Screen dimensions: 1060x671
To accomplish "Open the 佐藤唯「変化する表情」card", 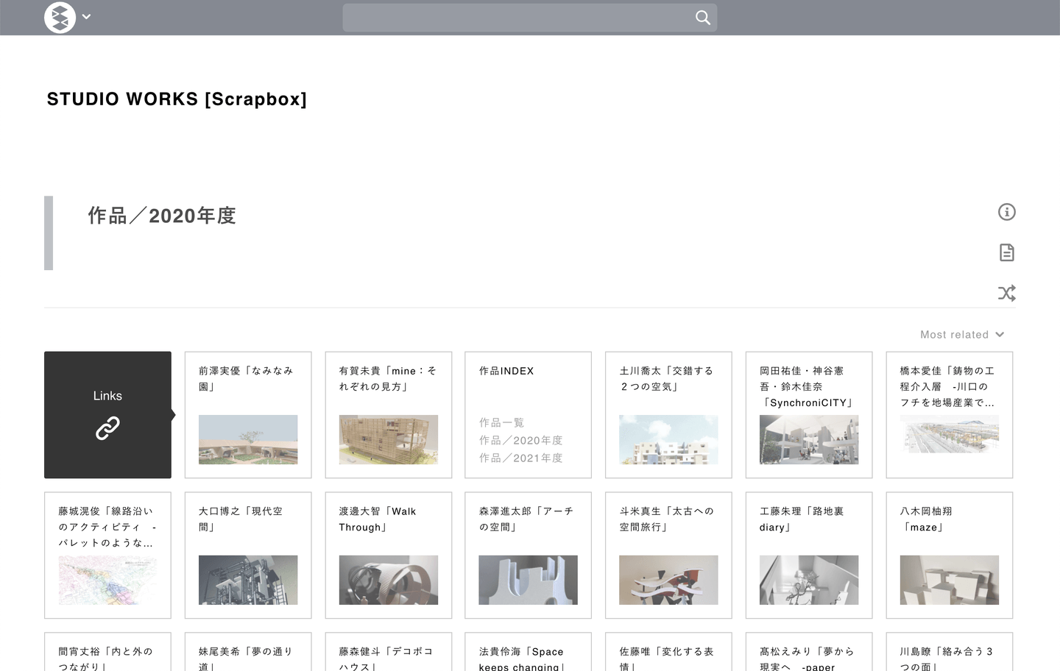I will [668, 652].
